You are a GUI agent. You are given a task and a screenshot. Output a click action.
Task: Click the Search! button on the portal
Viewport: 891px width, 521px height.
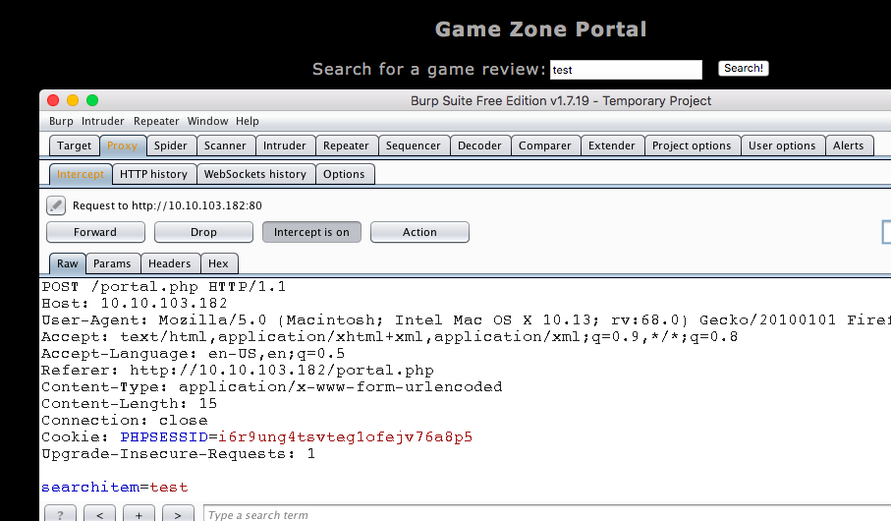(743, 69)
